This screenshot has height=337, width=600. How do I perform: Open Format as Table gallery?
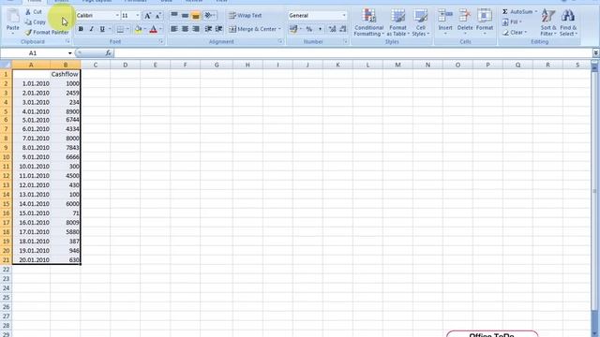click(397, 22)
